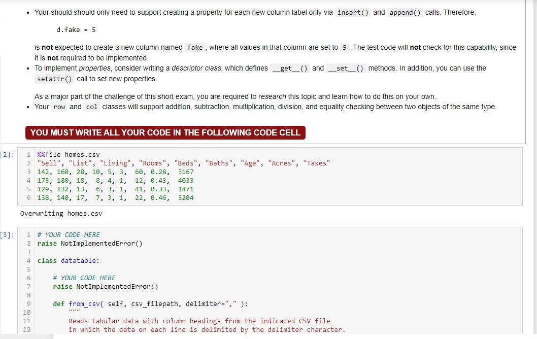This screenshot has height=339, width=537.
Task: Click the italic phrase 'descriptor class'
Action: (196, 68)
